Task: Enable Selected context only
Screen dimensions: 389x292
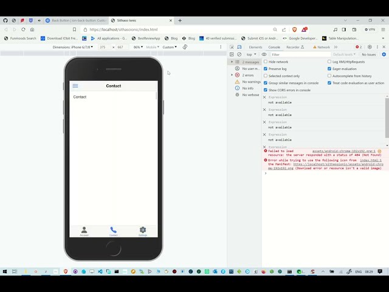Action: click(x=266, y=75)
